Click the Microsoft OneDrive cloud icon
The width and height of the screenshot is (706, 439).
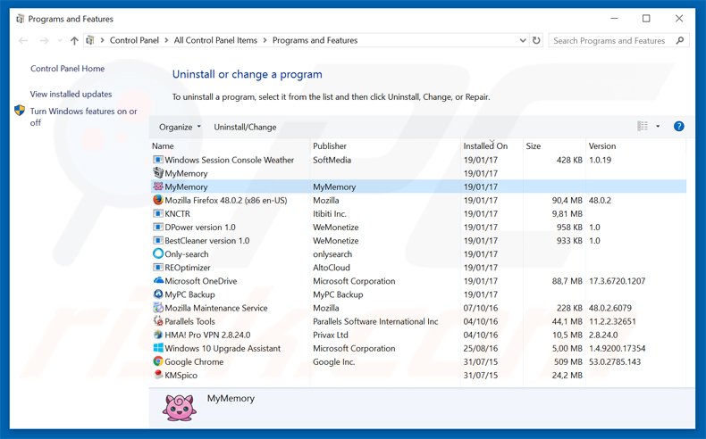(x=157, y=280)
